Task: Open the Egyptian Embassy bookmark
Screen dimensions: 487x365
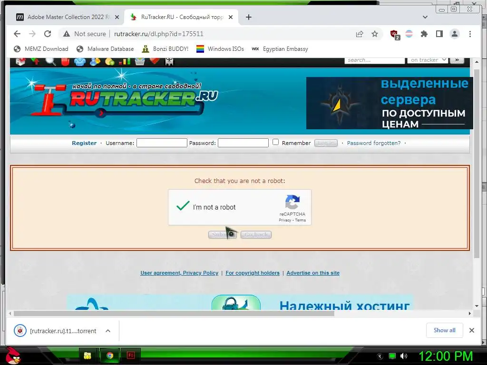Action: (x=280, y=49)
